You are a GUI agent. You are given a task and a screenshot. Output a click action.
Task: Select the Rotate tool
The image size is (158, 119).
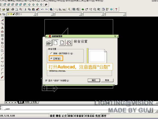pyautogui.click(x=2, y=43)
